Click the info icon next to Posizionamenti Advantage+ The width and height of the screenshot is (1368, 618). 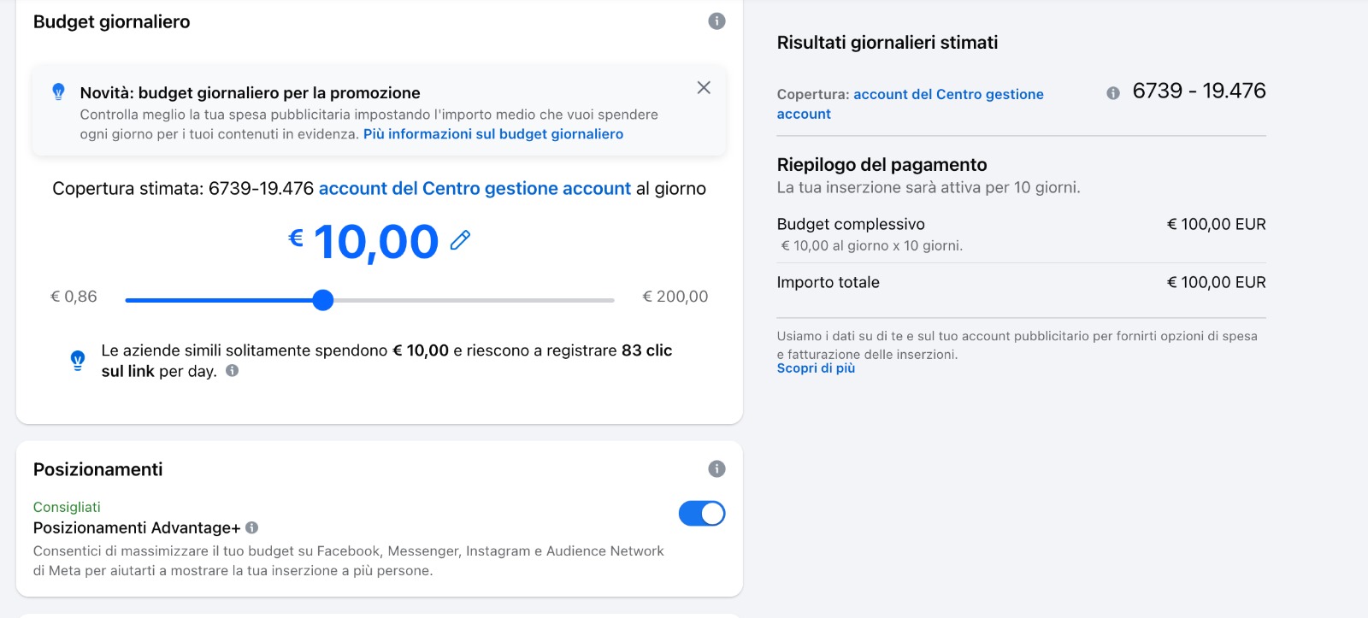pyautogui.click(x=252, y=528)
